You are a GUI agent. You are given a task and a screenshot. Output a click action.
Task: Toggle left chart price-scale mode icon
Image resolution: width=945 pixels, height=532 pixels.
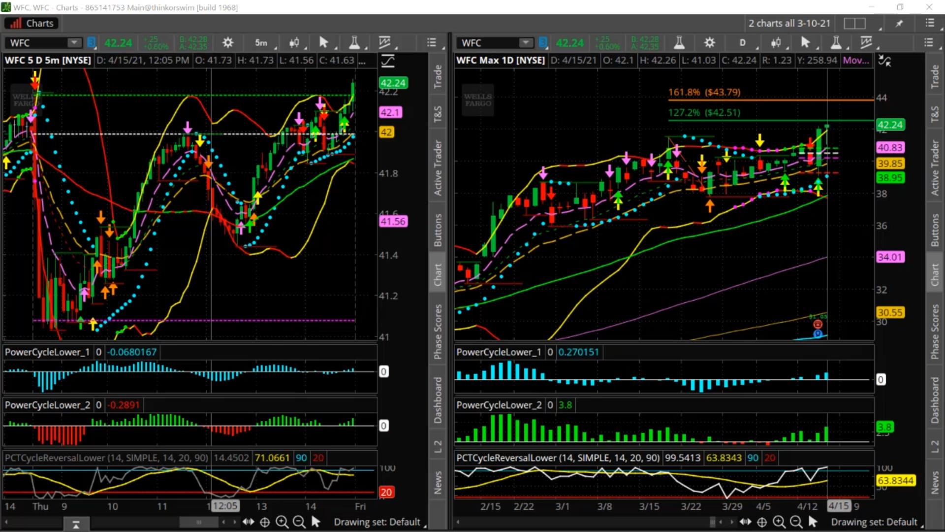click(x=388, y=61)
